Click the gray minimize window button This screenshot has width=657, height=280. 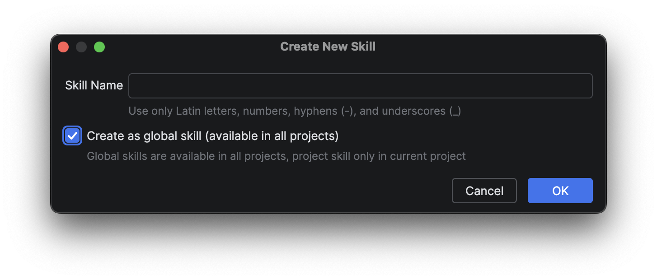[81, 47]
